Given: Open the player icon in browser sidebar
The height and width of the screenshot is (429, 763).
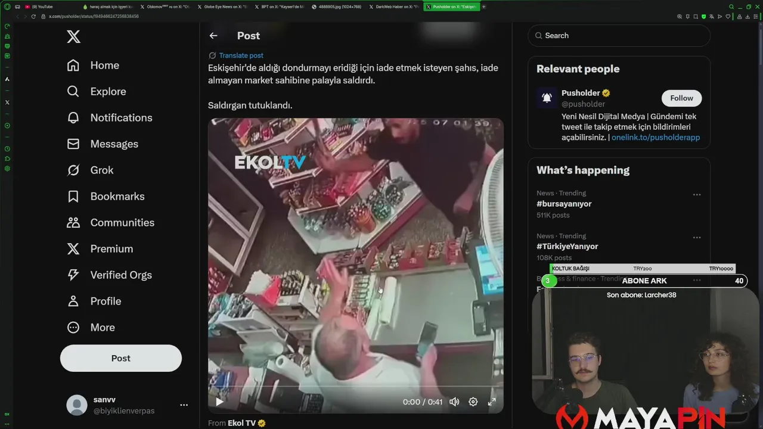Looking at the screenshot, I should point(7,126).
